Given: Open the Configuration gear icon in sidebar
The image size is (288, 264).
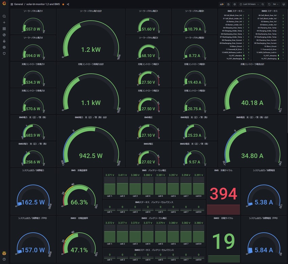Looking at the screenshot, I should coord(4,47).
